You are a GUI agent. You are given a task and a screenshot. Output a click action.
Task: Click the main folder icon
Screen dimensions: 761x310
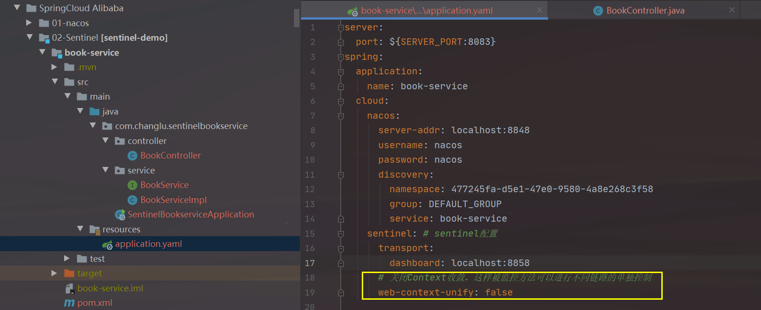click(82, 97)
